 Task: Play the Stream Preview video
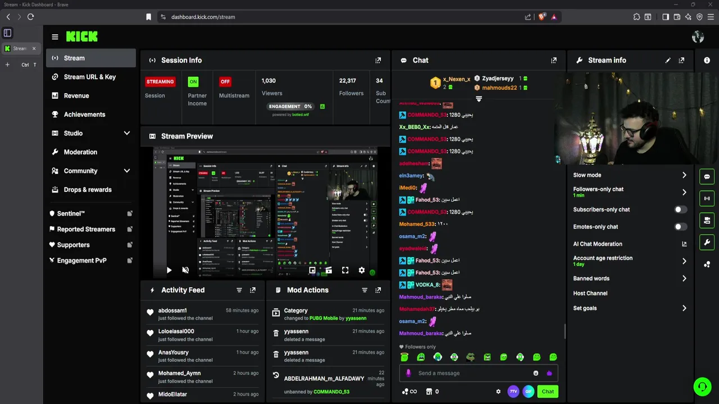click(169, 270)
